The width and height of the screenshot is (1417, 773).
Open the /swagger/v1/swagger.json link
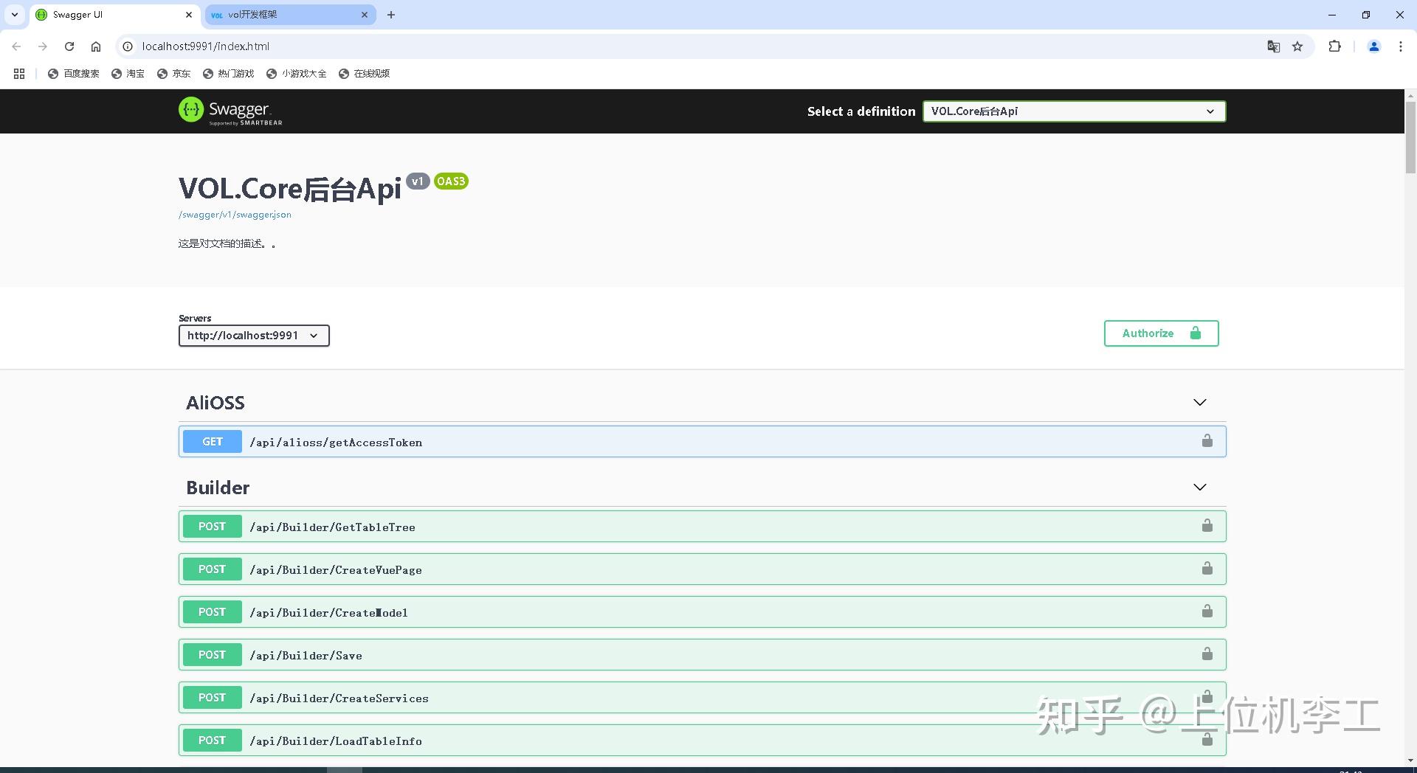click(x=234, y=215)
